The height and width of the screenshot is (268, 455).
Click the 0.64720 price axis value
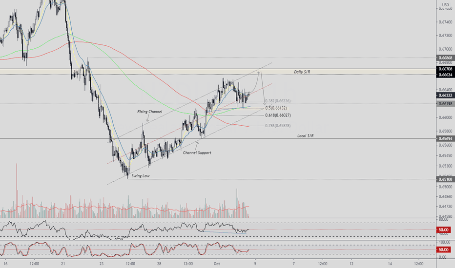pos(445,207)
